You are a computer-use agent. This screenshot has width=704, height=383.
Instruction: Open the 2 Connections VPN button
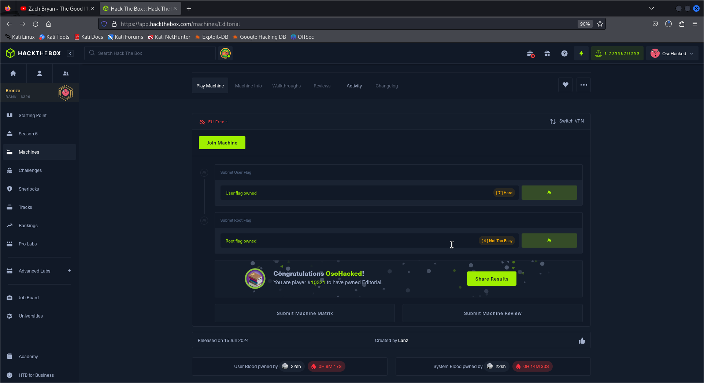pyautogui.click(x=617, y=53)
